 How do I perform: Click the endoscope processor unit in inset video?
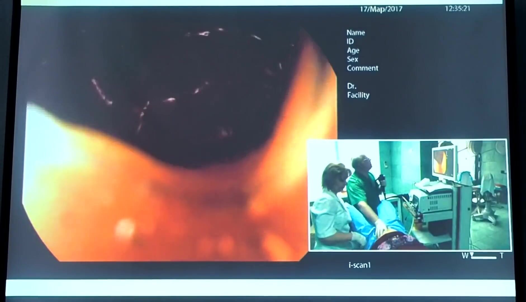coord(435,201)
